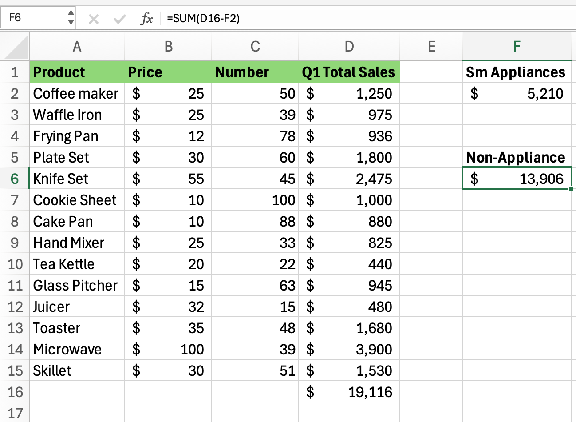The image size is (576, 422).
Task: Select column A header
Action: pyautogui.click(x=77, y=46)
